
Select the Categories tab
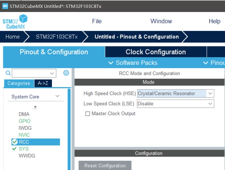[19, 83]
